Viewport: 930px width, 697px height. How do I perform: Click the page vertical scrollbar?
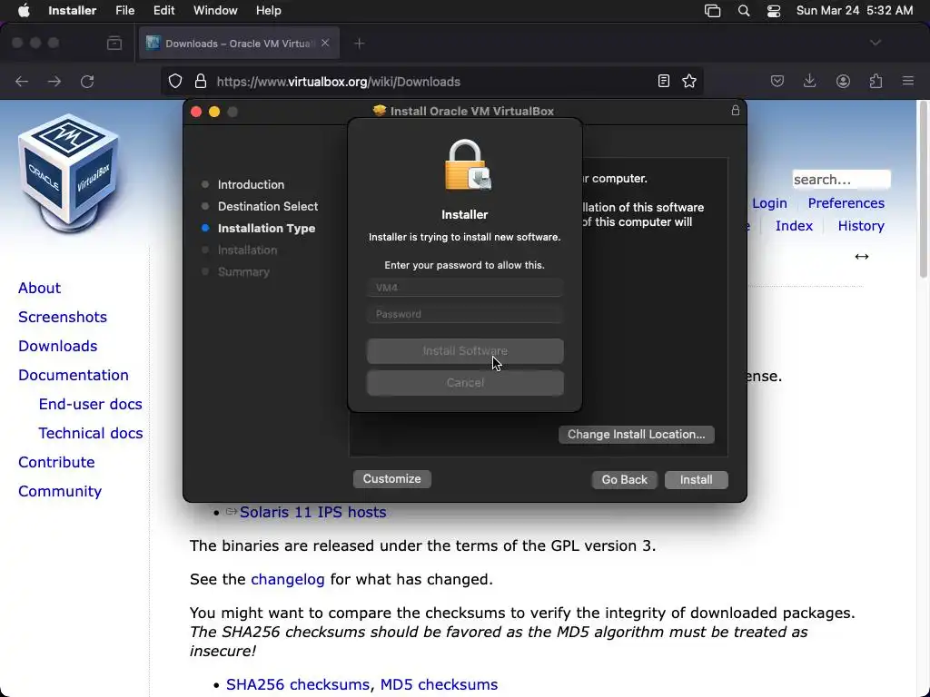(923, 190)
